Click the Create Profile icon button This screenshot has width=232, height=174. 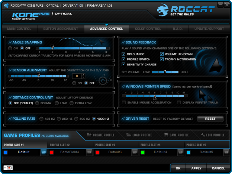coord(89,135)
